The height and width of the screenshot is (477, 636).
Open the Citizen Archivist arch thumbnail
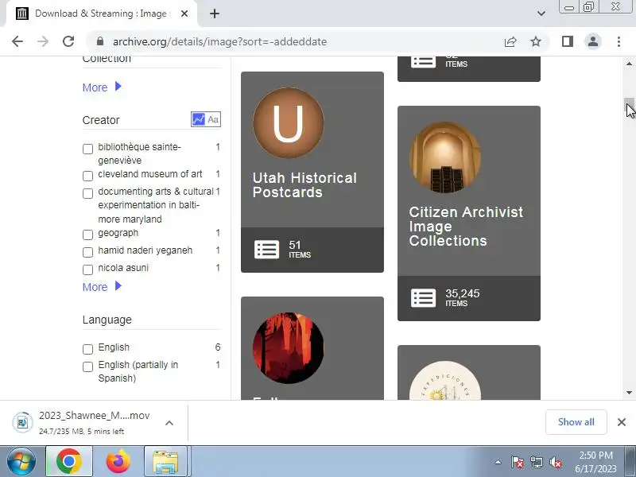445,157
